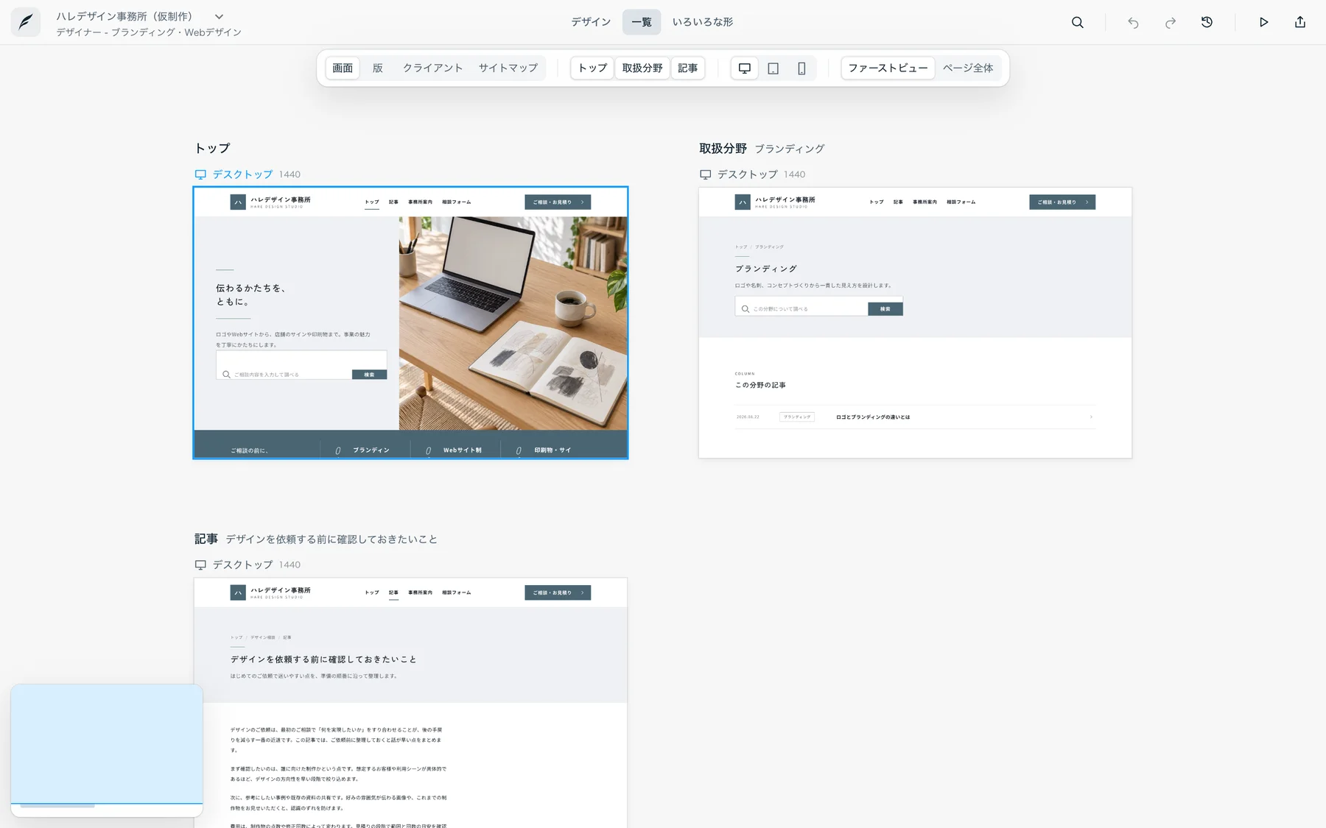Click desktop monitor icon above 取扱分野 frame
The width and height of the screenshot is (1326, 828).
tap(705, 174)
